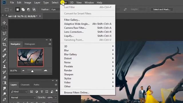183x103 pixels.
Task: Select the Polygonal Lasso tool
Action: 4,33
